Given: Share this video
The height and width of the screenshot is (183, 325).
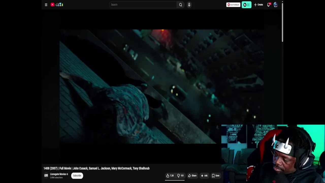Looking at the screenshot, I should click(x=192, y=176).
